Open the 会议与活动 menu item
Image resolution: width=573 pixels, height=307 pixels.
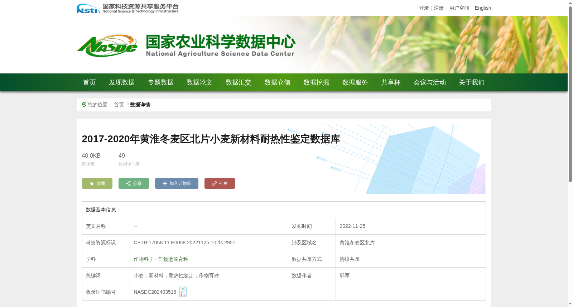(430, 82)
